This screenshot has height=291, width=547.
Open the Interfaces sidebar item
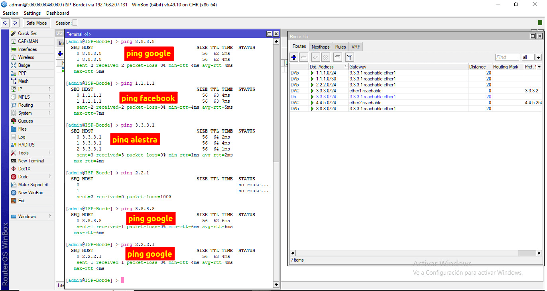pyautogui.click(x=27, y=49)
